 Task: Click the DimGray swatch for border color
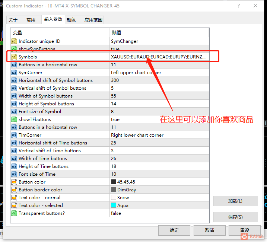[114, 190]
